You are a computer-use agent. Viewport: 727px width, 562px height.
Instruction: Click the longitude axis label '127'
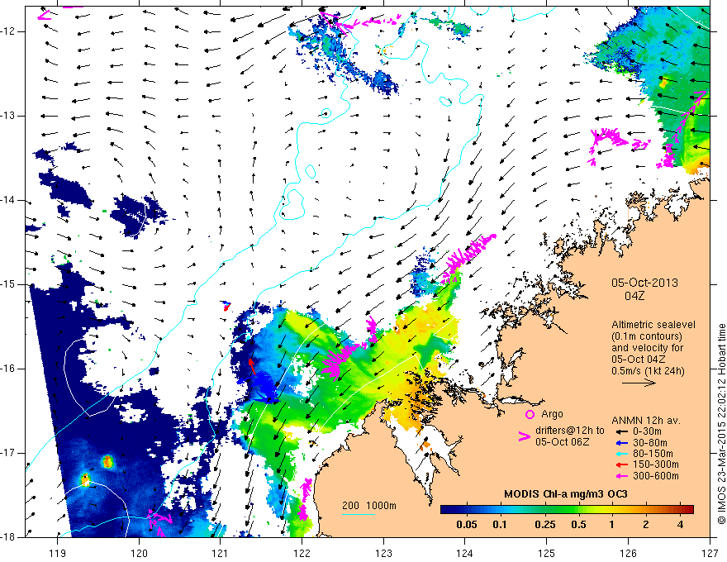(710, 553)
